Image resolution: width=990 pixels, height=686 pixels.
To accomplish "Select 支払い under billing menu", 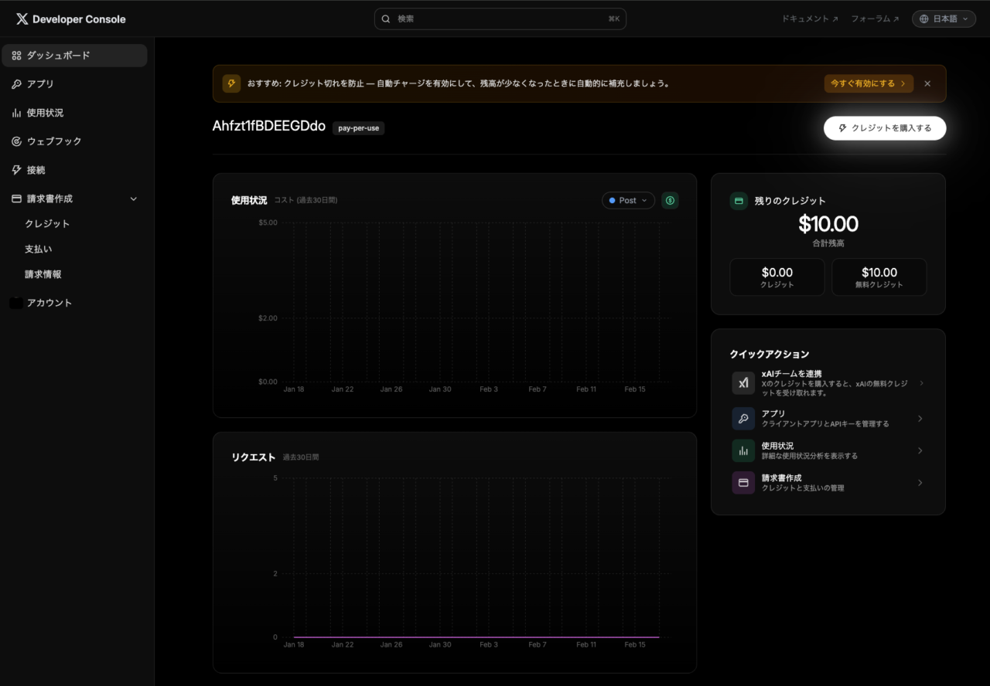I will (x=39, y=249).
